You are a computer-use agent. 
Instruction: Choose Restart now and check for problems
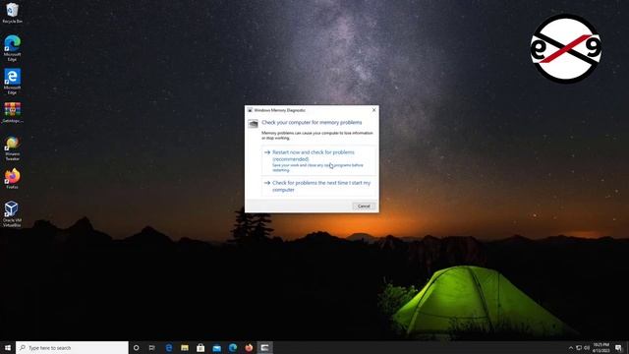click(x=318, y=160)
